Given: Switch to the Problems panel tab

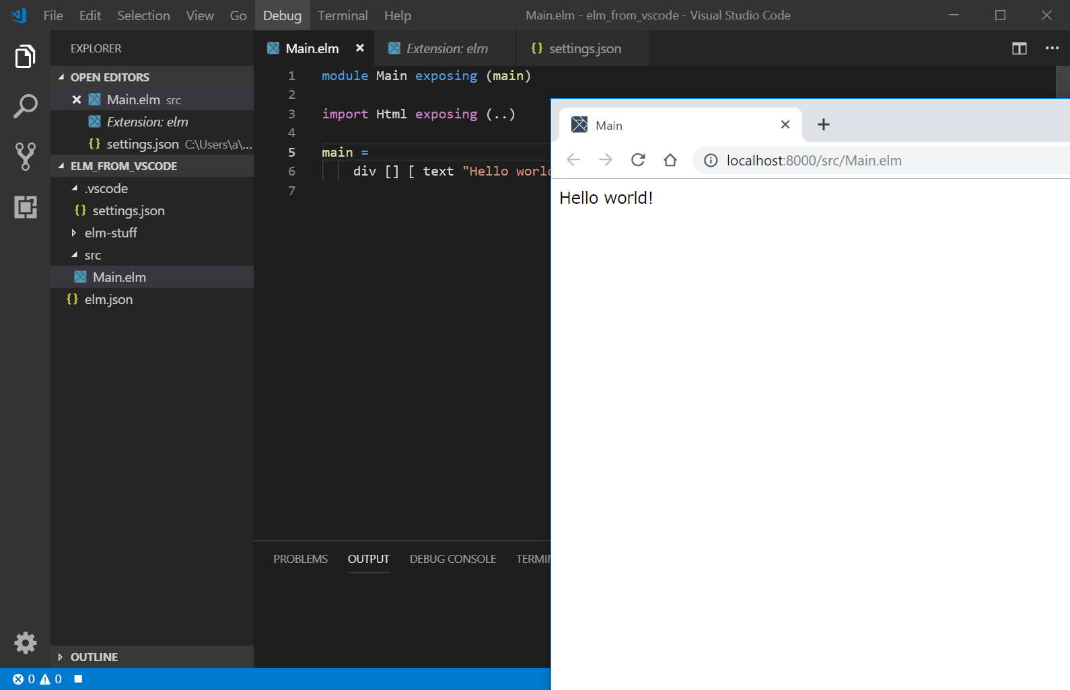Looking at the screenshot, I should point(300,559).
